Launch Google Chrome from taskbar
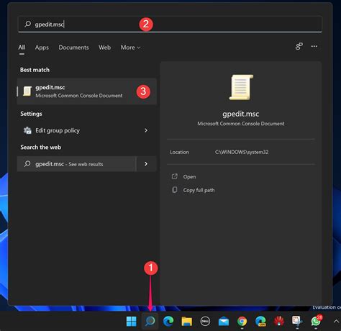341x331 pixels. tap(242, 322)
